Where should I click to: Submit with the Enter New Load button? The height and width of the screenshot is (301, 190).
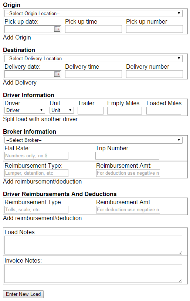point(23,294)
